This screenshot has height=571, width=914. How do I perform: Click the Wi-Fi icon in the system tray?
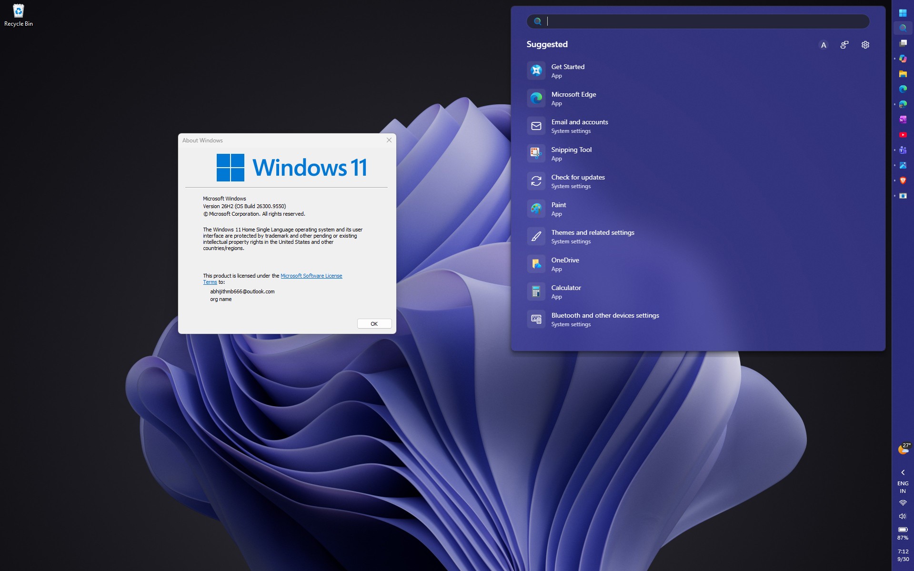pyautogui.click(x=903, y=503)
